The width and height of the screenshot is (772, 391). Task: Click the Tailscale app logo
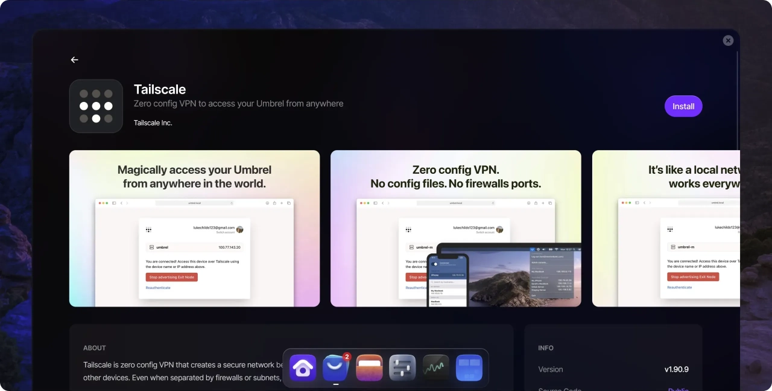tap(96, 106)
